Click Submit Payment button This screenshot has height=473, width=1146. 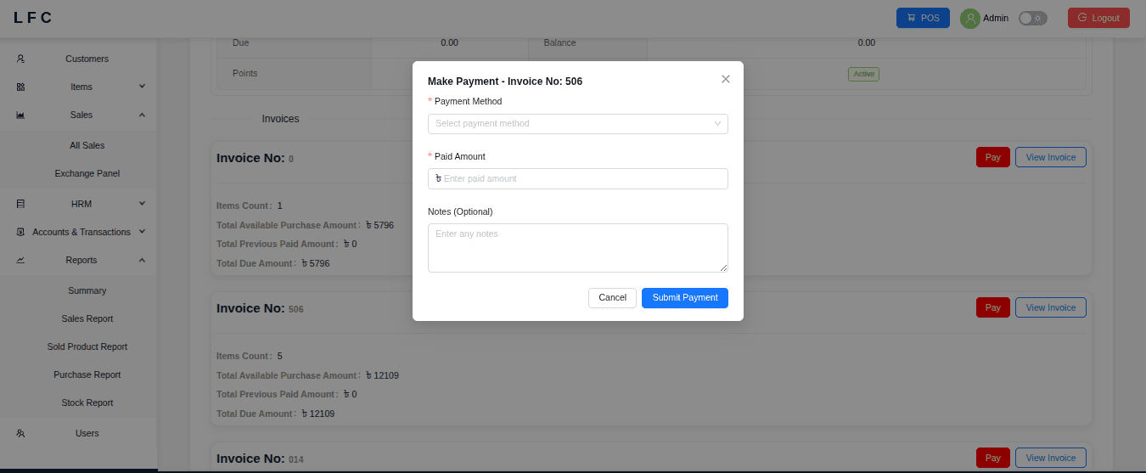(x=685, y=298)
